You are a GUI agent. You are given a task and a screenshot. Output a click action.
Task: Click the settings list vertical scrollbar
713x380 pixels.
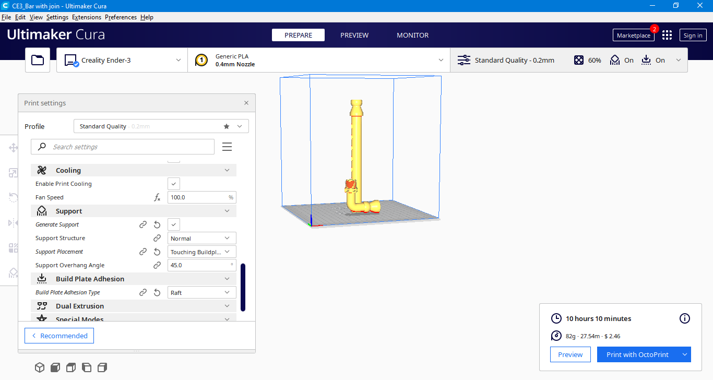point(243,287)
